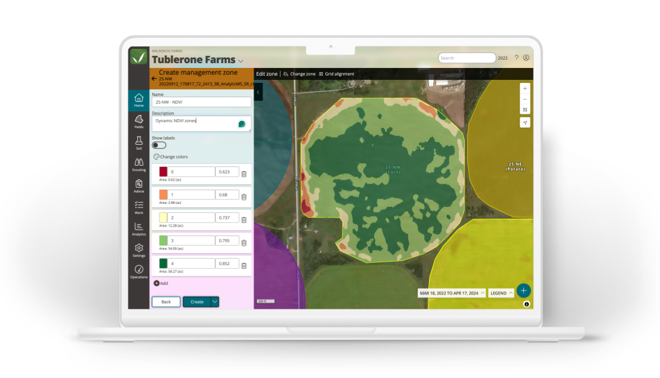Zoom out on the map

click(x=525, y=99)
